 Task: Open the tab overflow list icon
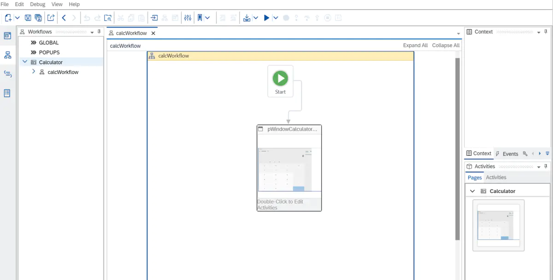coord(547,154)
